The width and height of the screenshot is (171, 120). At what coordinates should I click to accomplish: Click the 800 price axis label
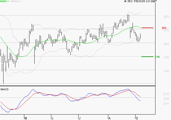click(166, 44)
